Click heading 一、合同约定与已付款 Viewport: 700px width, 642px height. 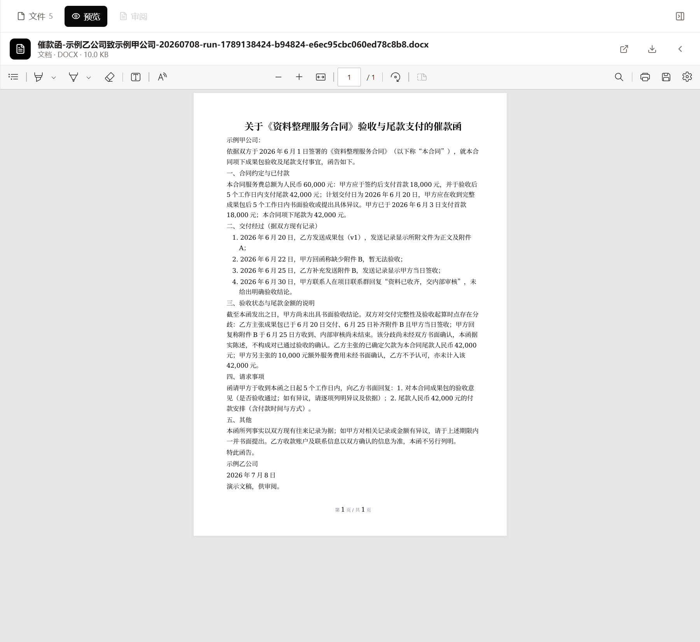pos(258,173)
